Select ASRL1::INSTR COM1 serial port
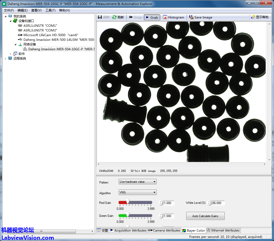 pyautogui.click(x=40, y=26)
